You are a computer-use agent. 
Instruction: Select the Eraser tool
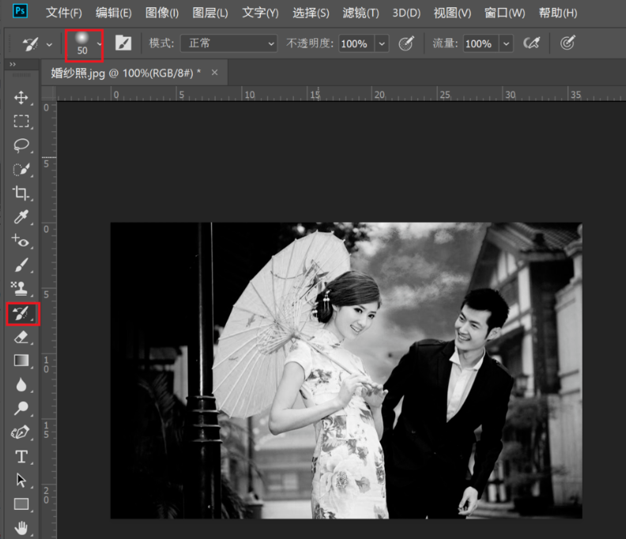coord(21,337)
